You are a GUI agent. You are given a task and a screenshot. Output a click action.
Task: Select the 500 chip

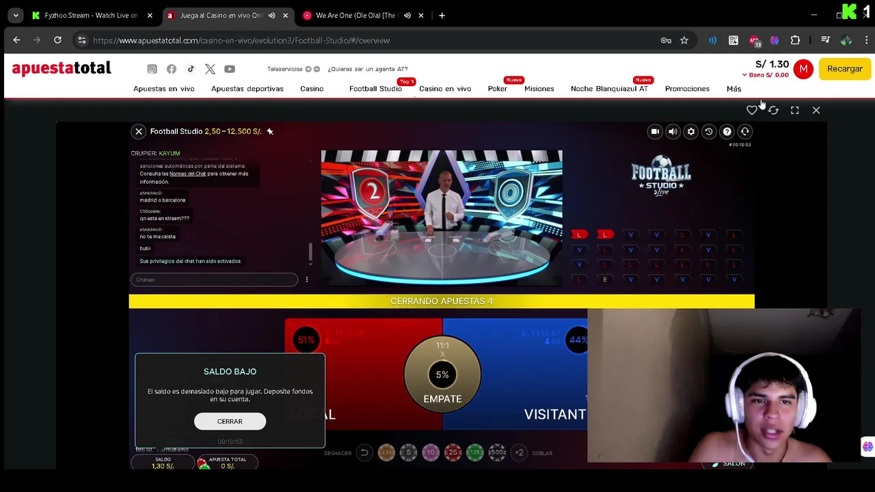click(x=497, y=452)
